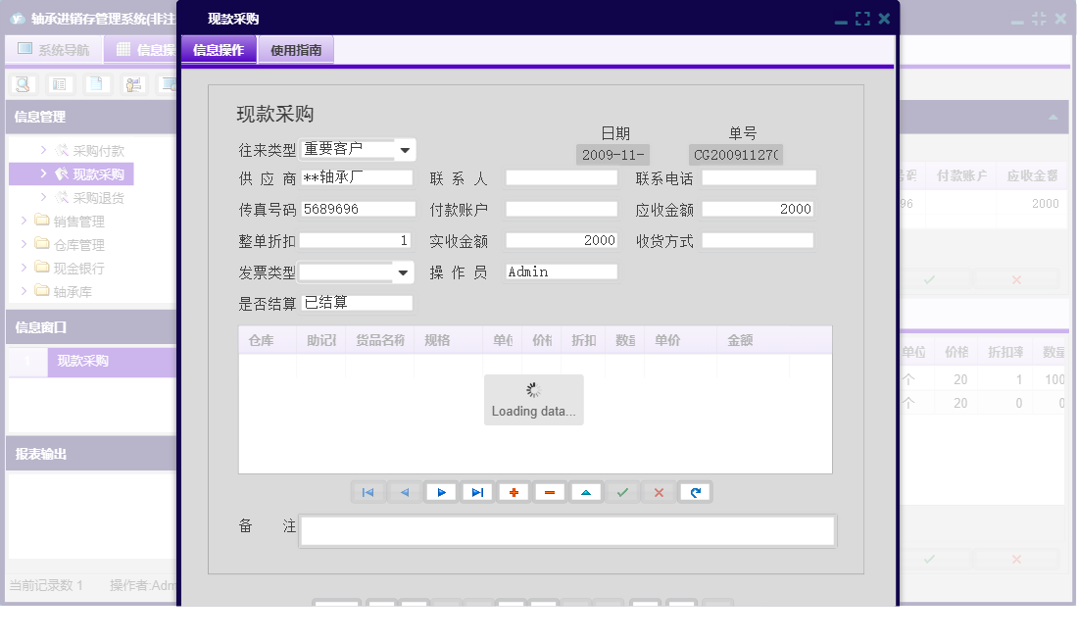Jump to the first record arrow icon
This screenshot has height=642, width=1077.
click(368, 492)
